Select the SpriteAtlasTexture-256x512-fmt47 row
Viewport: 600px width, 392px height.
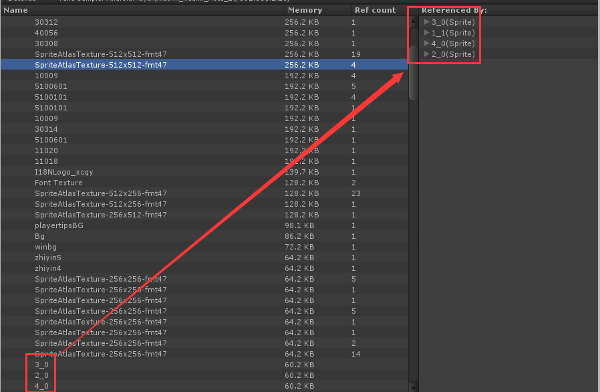coord(204,215)
